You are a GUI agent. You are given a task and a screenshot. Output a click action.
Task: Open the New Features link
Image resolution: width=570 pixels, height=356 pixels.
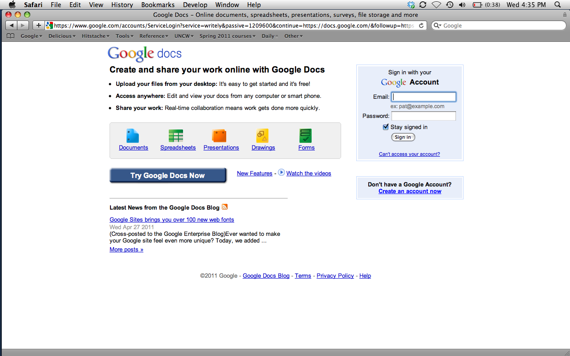254,174
